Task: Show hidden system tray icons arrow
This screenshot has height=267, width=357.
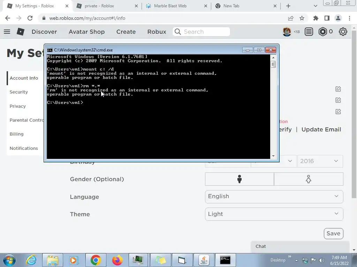Action: [296, 260]
